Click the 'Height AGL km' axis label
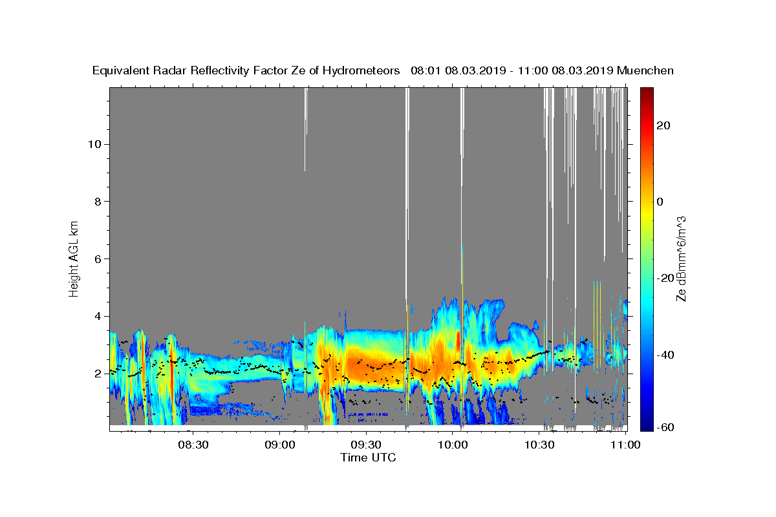Screen dimensions: 776x517 pyautogui.click(x=74, y=259)
